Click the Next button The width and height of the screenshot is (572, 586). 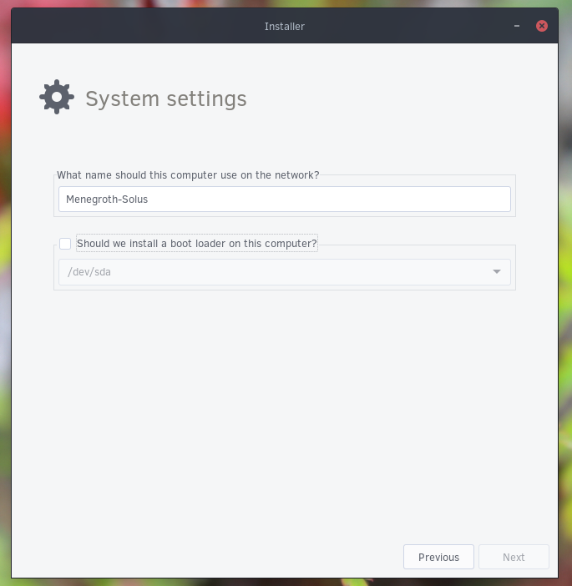[514, 557]
